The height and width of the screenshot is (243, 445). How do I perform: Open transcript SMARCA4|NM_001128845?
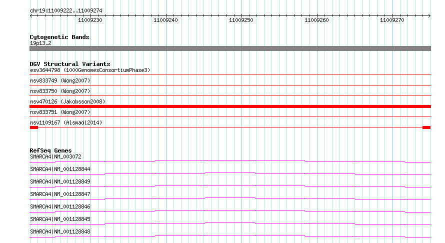[60, 219]
